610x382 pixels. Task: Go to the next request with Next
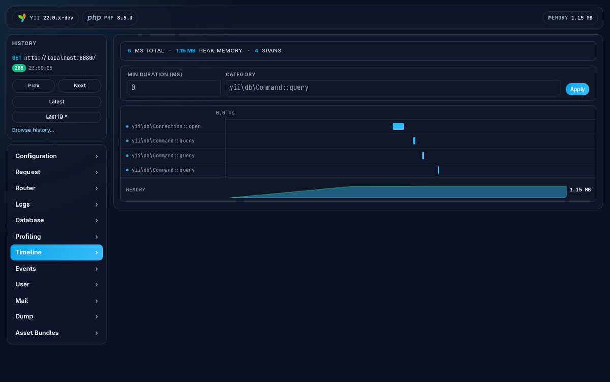point(80,86)
